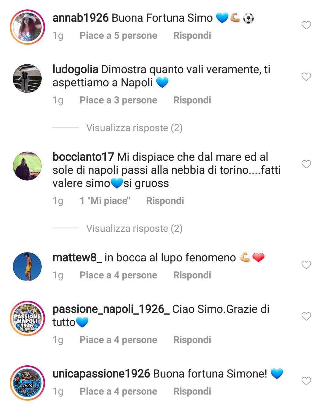View likes on ludogolia's comment
Viewport: 329px width, 408px height.
coord(118,100)
